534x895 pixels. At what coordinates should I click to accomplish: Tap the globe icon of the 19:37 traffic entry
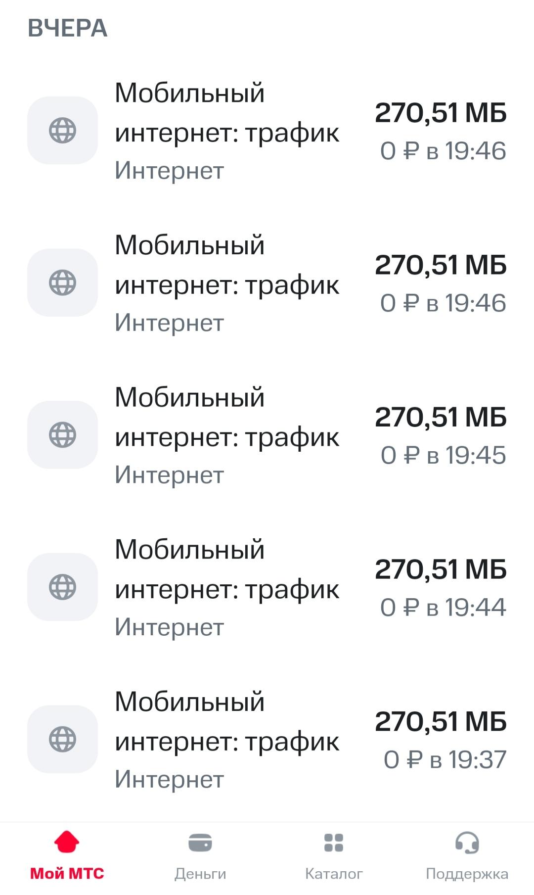(62, 739)
